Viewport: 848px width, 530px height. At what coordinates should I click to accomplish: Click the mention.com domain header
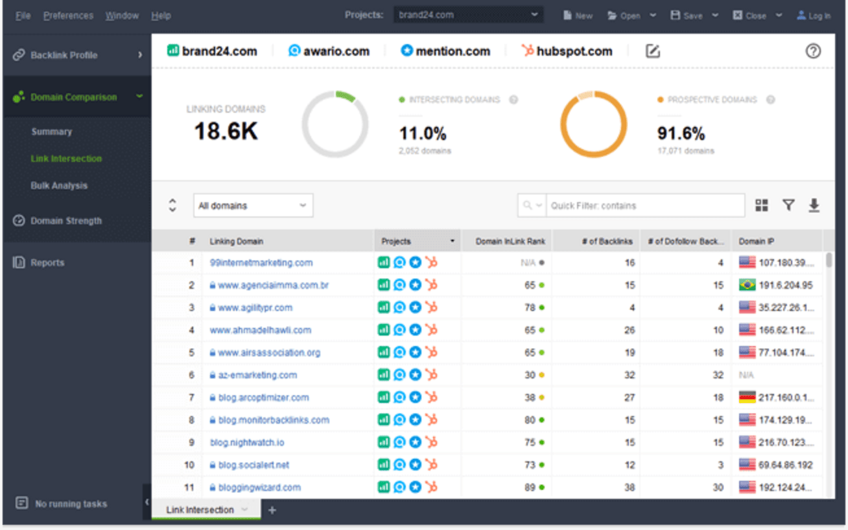pyautogui.click(x=445, y=51)
